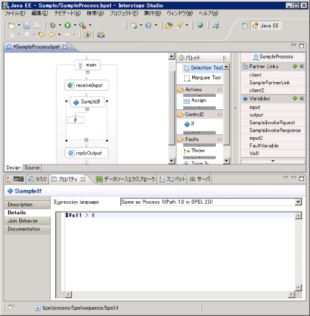Open the タスク view tab
The height and width of the screenshot is (316, 310).
[x=38, y=179]
